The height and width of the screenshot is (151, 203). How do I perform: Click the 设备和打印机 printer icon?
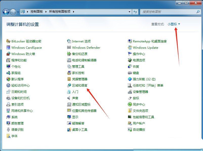pos(8,98)
